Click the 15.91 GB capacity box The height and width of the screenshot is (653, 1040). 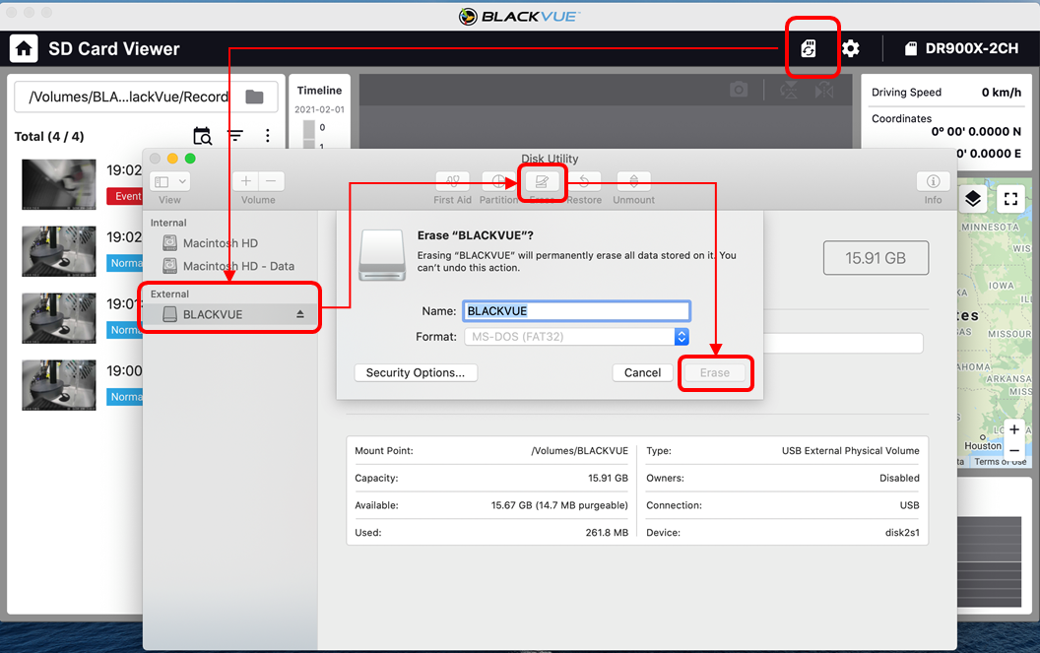pos(876,258)
